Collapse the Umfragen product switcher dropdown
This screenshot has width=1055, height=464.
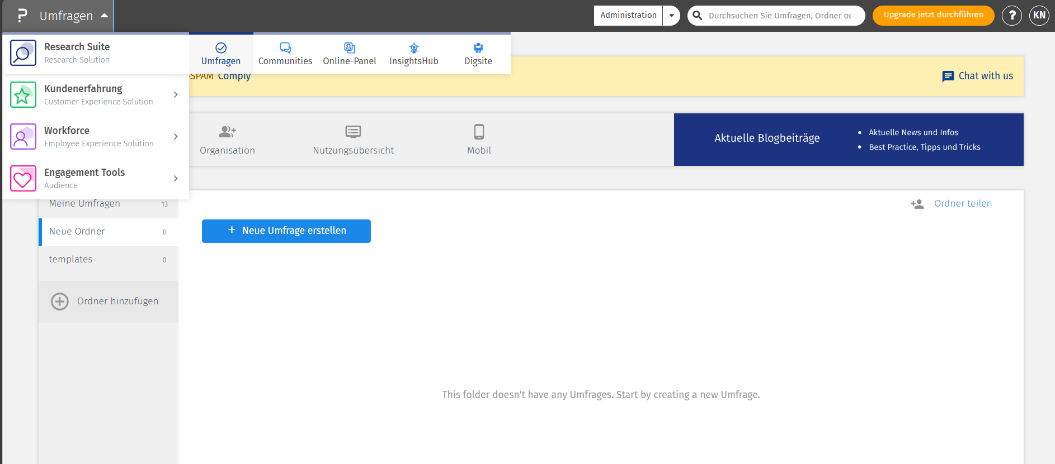104,16
